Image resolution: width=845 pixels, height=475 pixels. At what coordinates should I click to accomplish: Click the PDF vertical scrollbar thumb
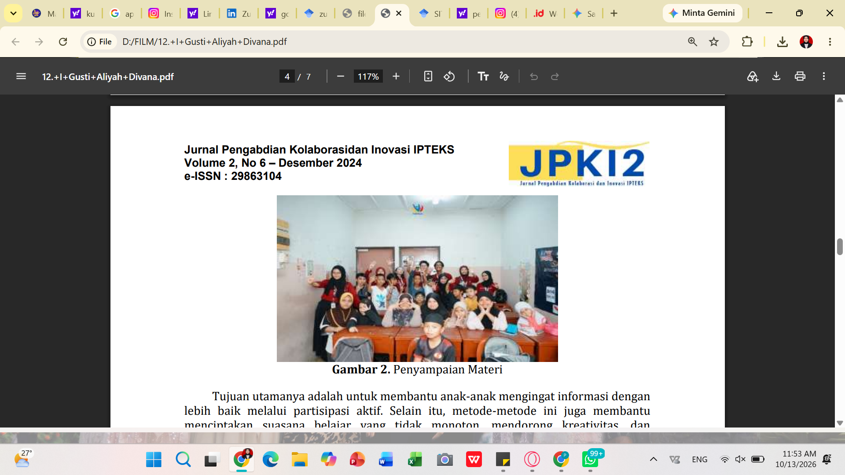840,247
